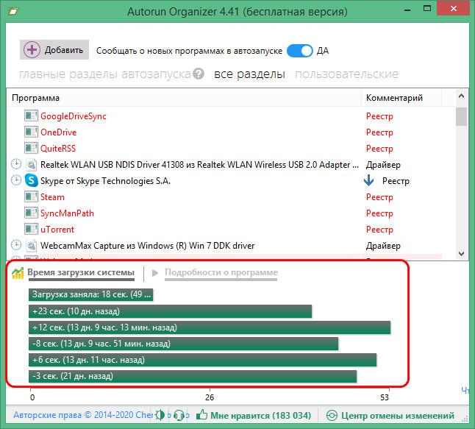Click Загрузка заняла: 18 сек. bar
Image resolution: width=475 pixels, height=429 pixels.
coord(91,294)
